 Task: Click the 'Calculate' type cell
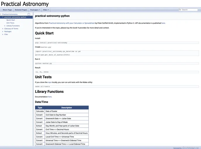(40, 111)
